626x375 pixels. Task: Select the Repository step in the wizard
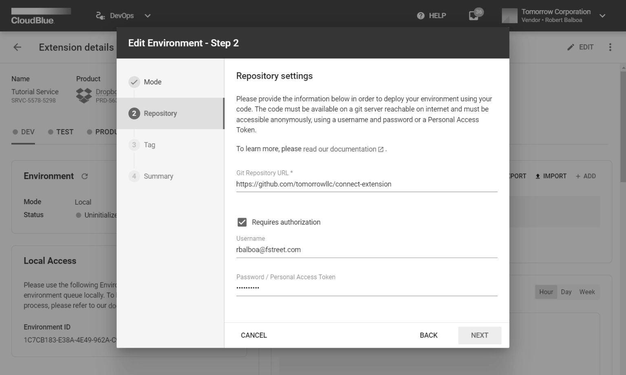[170, 113]
